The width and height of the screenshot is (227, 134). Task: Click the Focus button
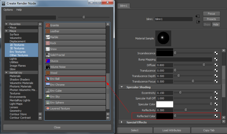pos(212,14)
